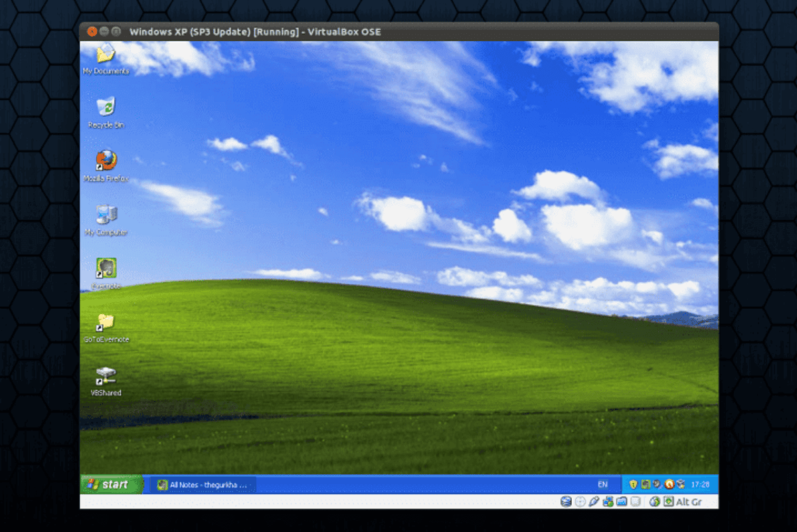Click the network adapter icon in VirtualBox status bar
This screenshot has height=532, width=797.
click(608, 502)
